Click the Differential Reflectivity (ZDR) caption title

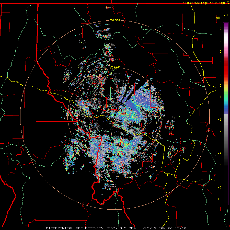coord(82,228)
